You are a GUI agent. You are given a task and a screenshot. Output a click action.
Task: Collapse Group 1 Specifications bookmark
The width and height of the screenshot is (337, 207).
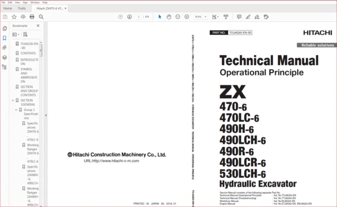(x=16, y=110)
